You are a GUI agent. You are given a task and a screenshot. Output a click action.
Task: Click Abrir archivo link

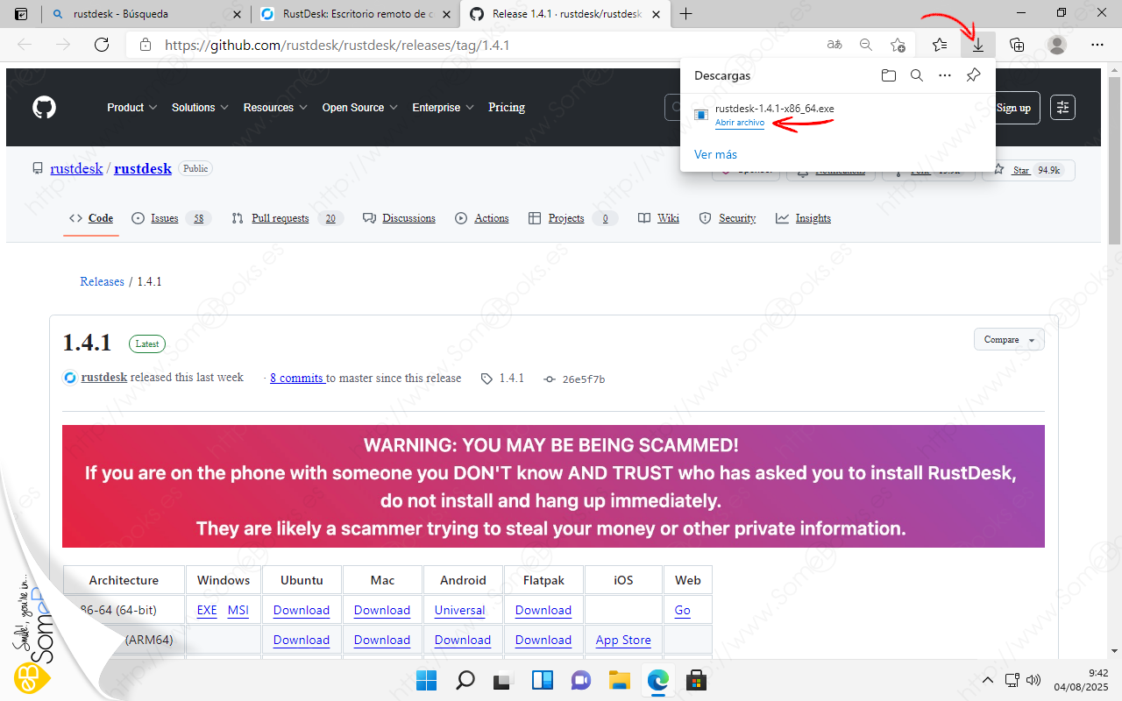pyautogui.click(x=740, y=124)
